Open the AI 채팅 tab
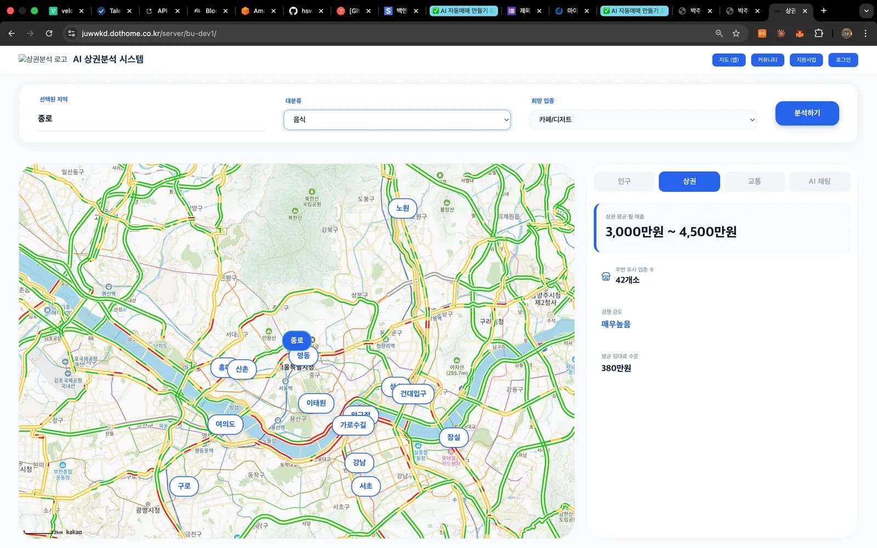Image resolution: width=877 pixels, height=548 pixels. coord(819,181)
